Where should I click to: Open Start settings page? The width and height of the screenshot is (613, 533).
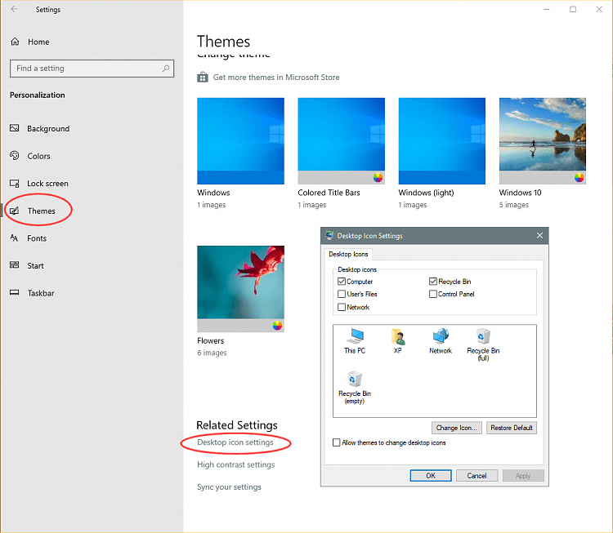point(35,265)
